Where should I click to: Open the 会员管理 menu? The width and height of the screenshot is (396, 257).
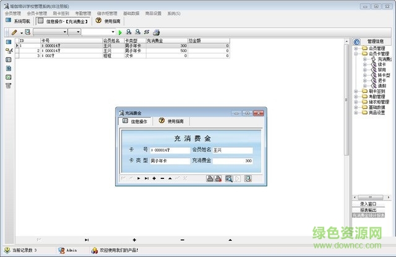click(13, 14)
